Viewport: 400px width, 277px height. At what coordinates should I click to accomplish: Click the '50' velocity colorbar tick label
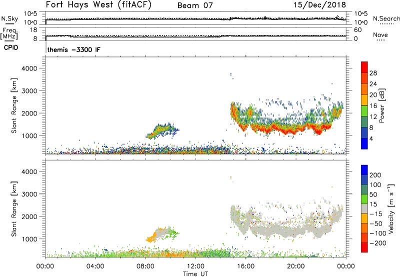[373, 194]
